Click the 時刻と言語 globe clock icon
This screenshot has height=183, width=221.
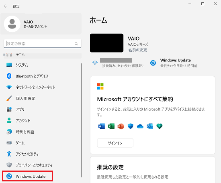click(9, 132)
